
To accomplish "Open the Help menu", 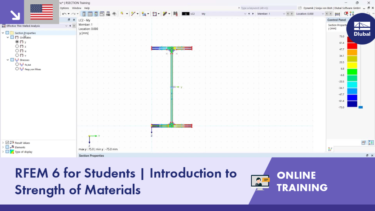I will coord(87,8).
